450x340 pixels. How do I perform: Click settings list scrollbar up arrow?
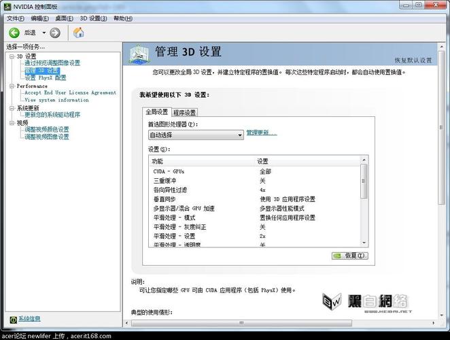[x=364, y=160]
